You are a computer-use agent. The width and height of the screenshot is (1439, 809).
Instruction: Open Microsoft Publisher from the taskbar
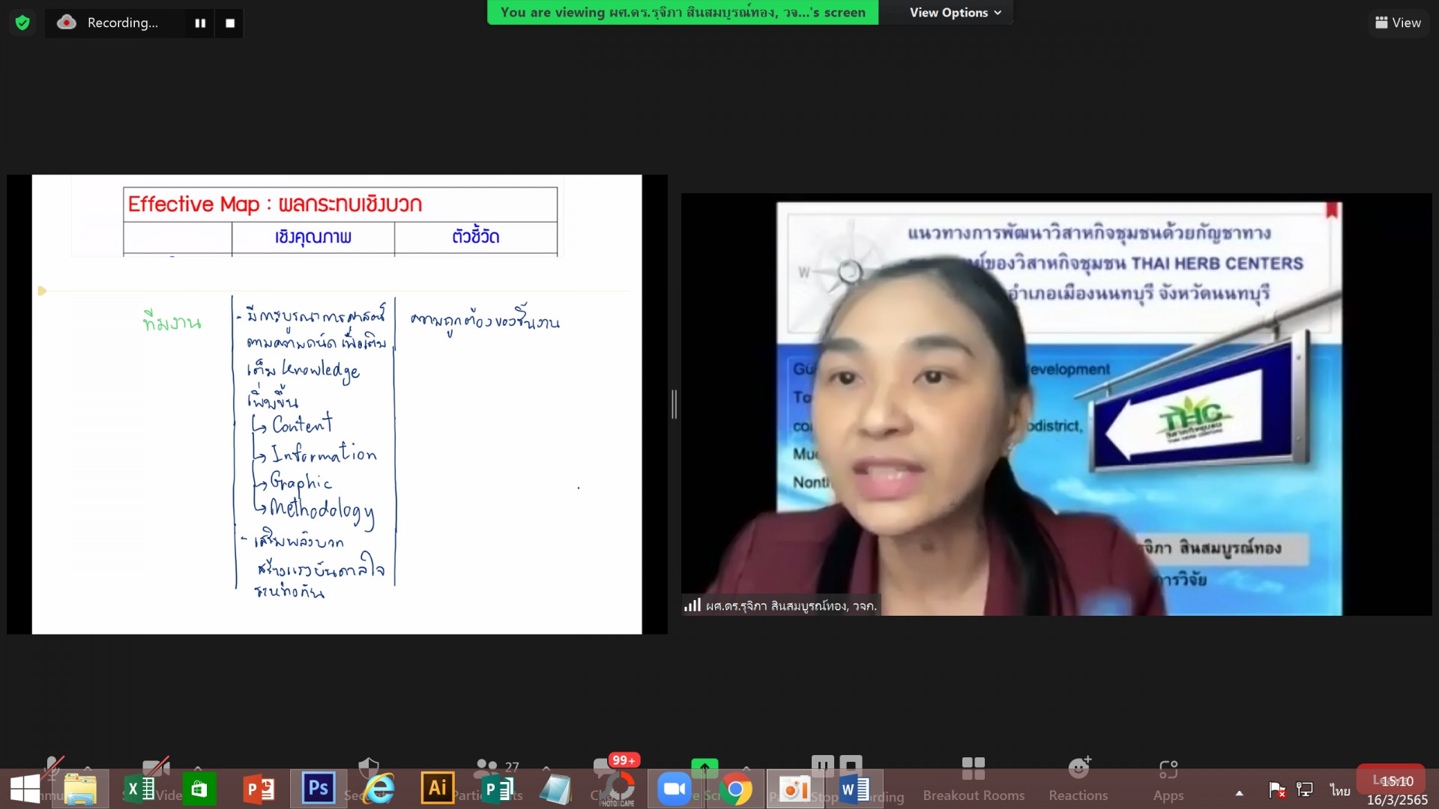tap(497, 790)
